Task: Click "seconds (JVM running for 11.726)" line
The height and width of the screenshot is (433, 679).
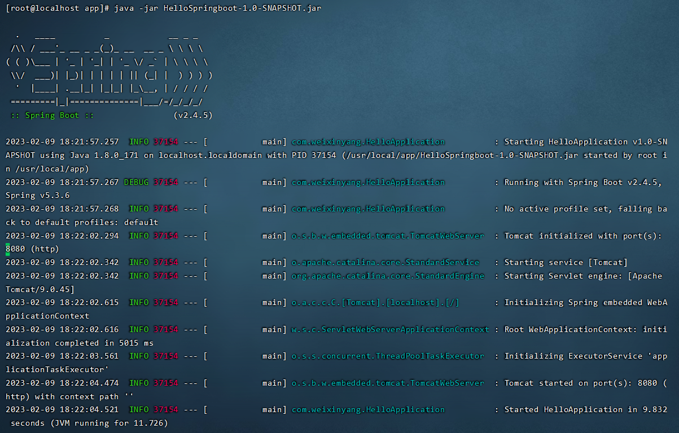Action: [89, 423]
